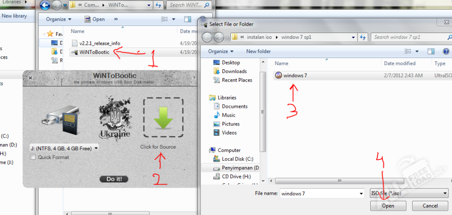Image resolution: width=452 pixels, height=215 pixels.
Task: Open the Organize menu in the dialog
Action: [221, 51]
